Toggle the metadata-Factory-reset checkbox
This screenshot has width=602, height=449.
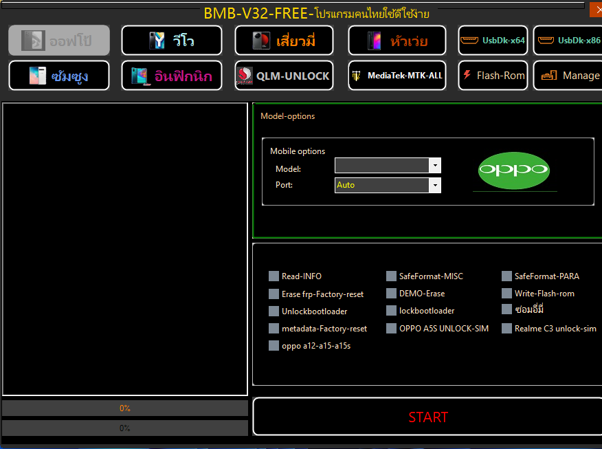(274, 329)
